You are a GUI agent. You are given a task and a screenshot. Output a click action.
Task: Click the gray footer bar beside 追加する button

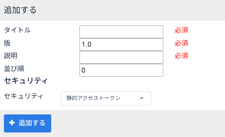136,123
